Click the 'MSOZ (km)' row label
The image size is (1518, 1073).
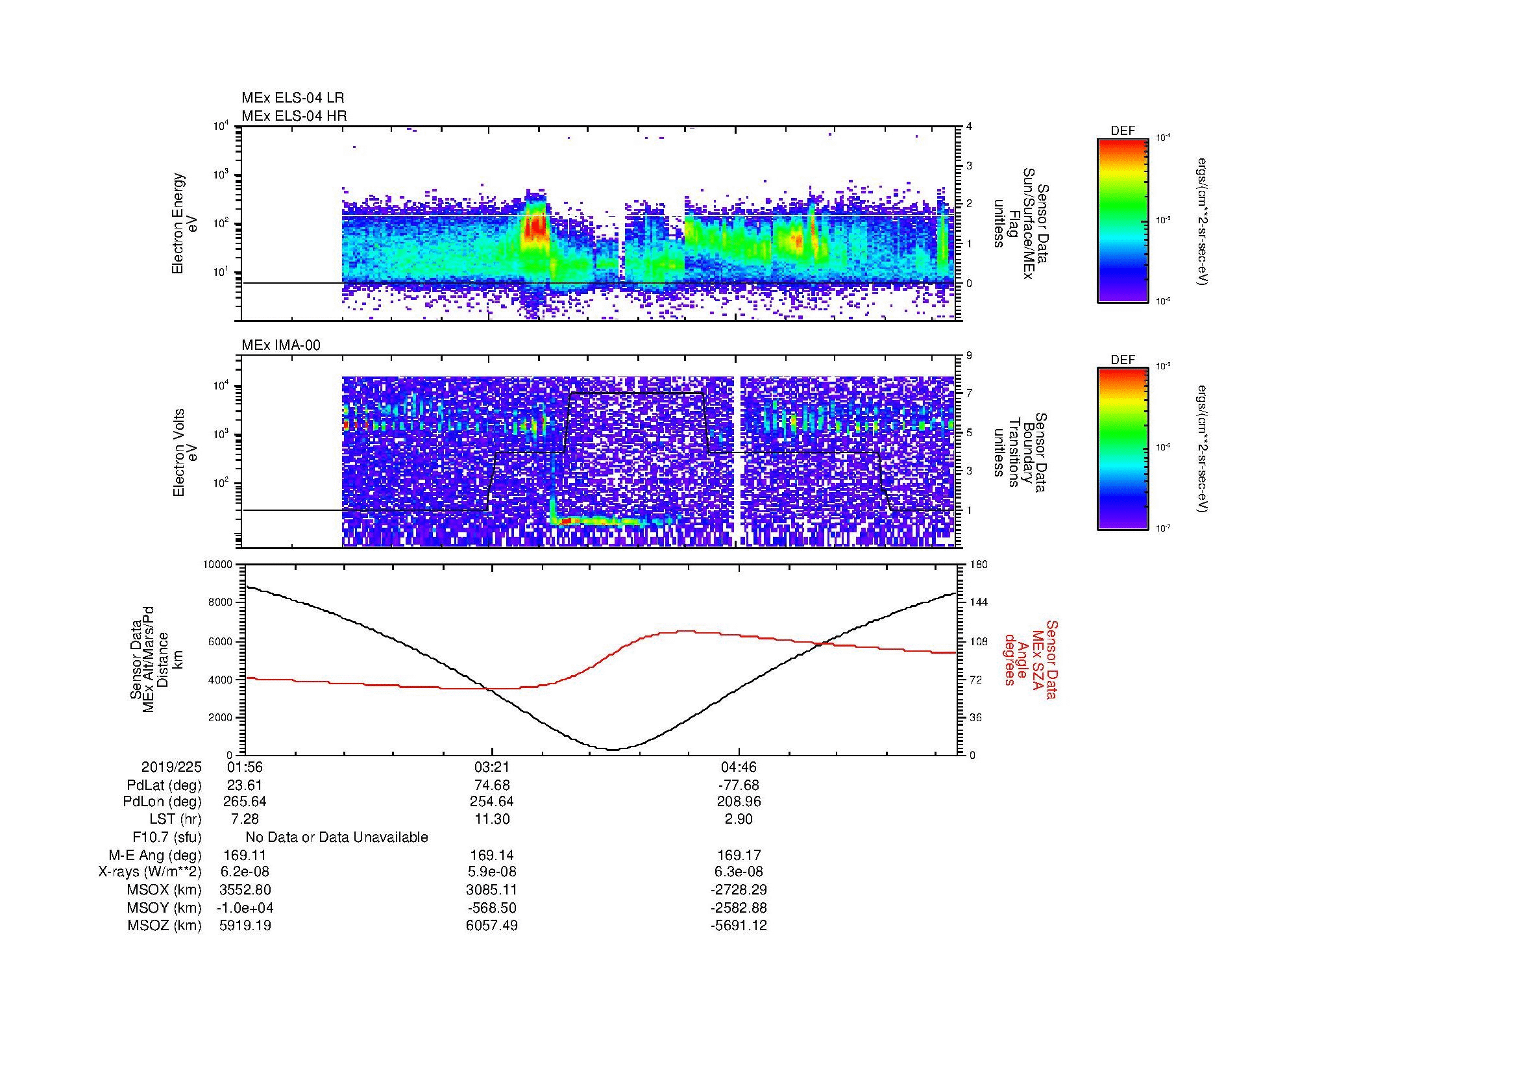pyautogui.click(x=165, y=926)
